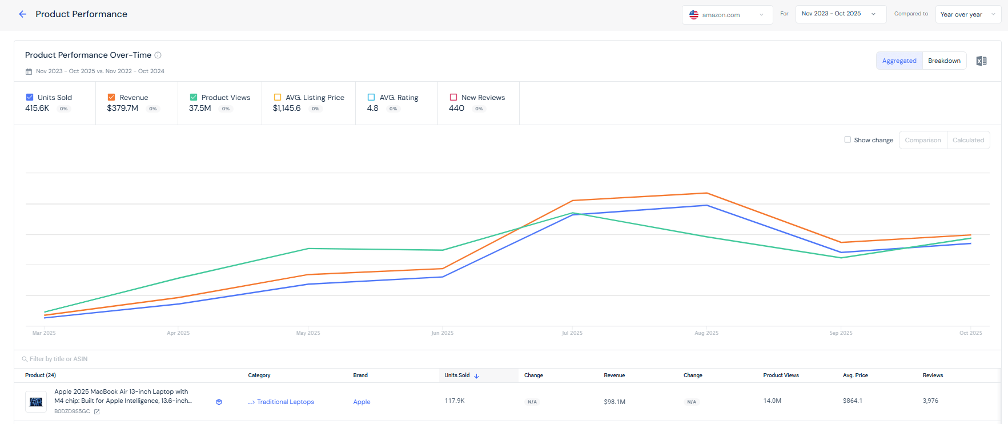The width and height of the screenshot is (1008, 424).
Task: Sort by the Revenue column header
Action: click(615, 375)
